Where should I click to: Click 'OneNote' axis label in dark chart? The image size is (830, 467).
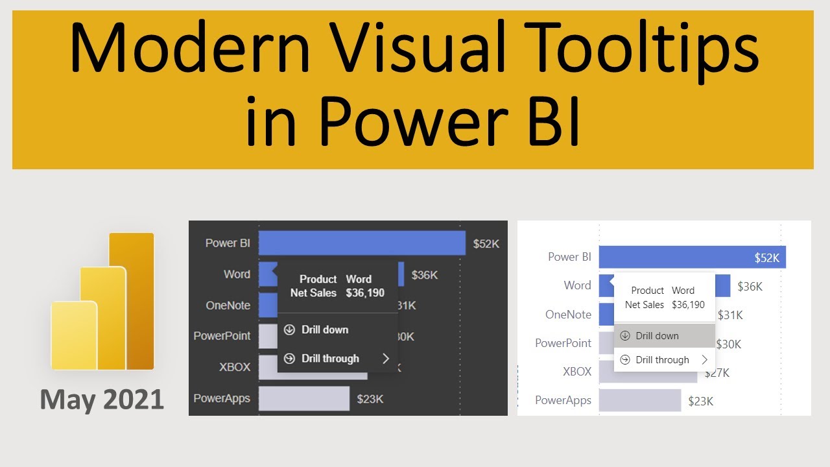[x=228, y=305]
